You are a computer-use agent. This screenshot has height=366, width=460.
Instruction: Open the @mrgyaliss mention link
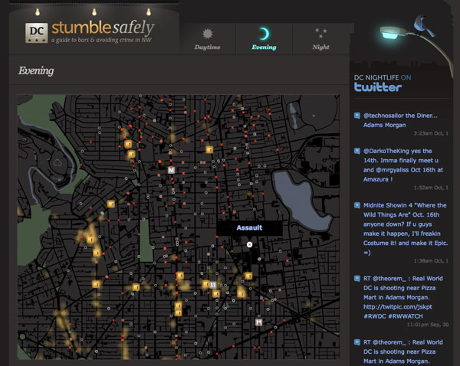pos(393,170)
